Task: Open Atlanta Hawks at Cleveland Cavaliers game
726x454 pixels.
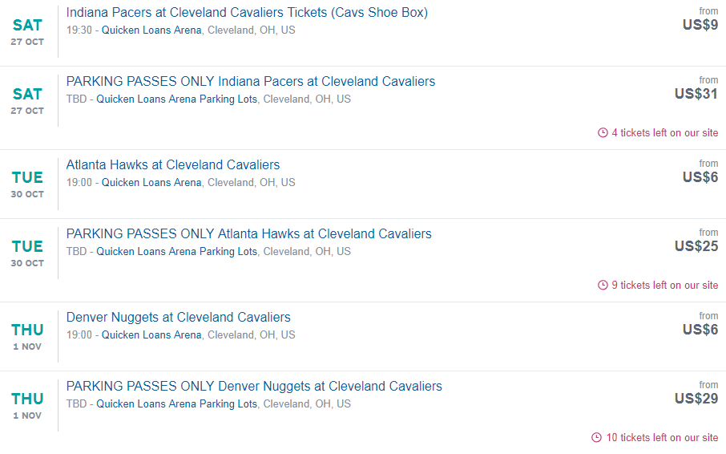Action: pos(173,165)
